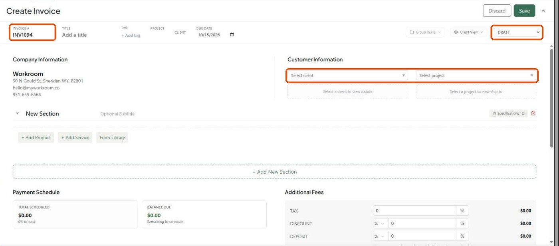The image size is (559, 246).
Task: Click the 'Company Information' heading
Action: pyautogui.click(x=40, y=60)
